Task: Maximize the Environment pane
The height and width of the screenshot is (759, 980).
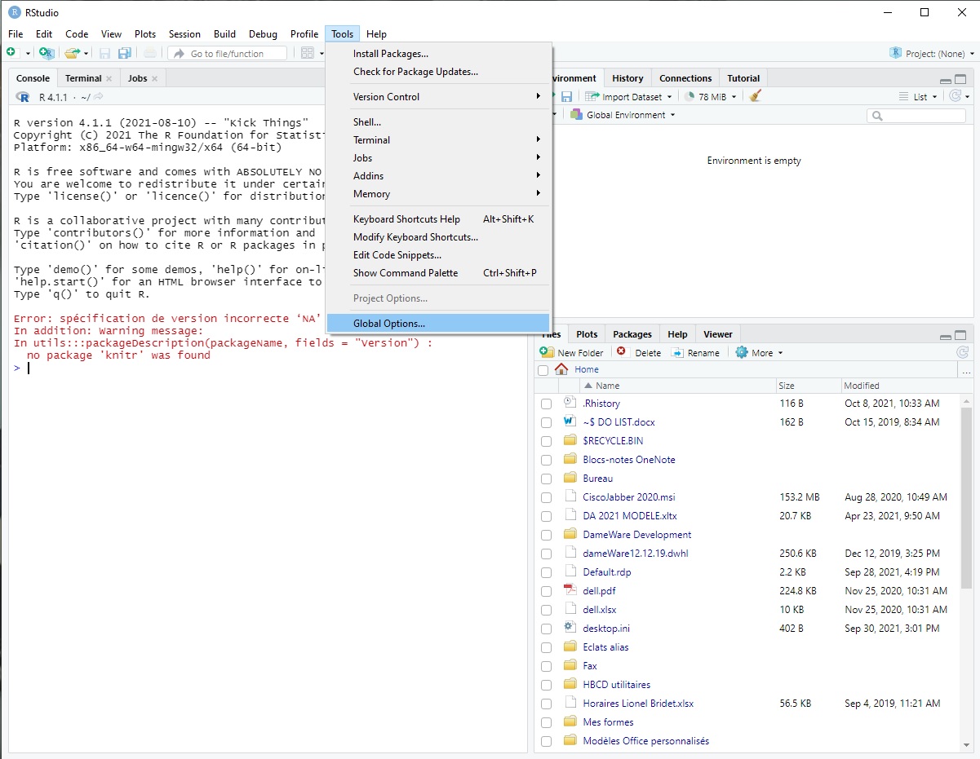Action: [x=960, y=80]
